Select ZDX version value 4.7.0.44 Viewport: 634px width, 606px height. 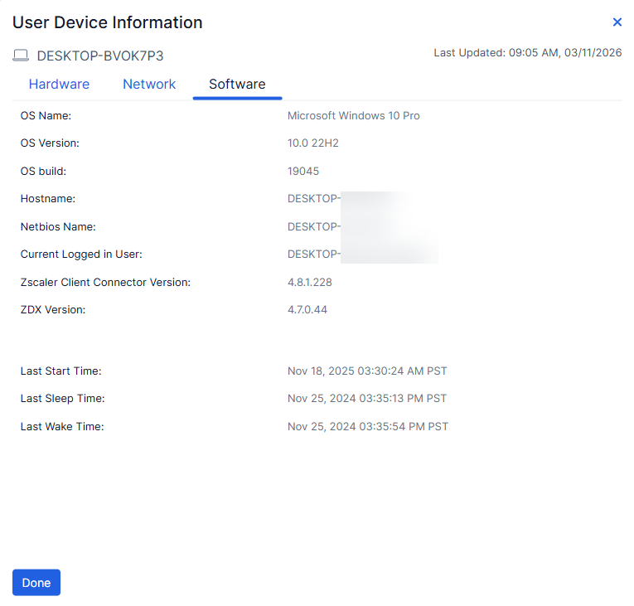(x=307, y=310)
